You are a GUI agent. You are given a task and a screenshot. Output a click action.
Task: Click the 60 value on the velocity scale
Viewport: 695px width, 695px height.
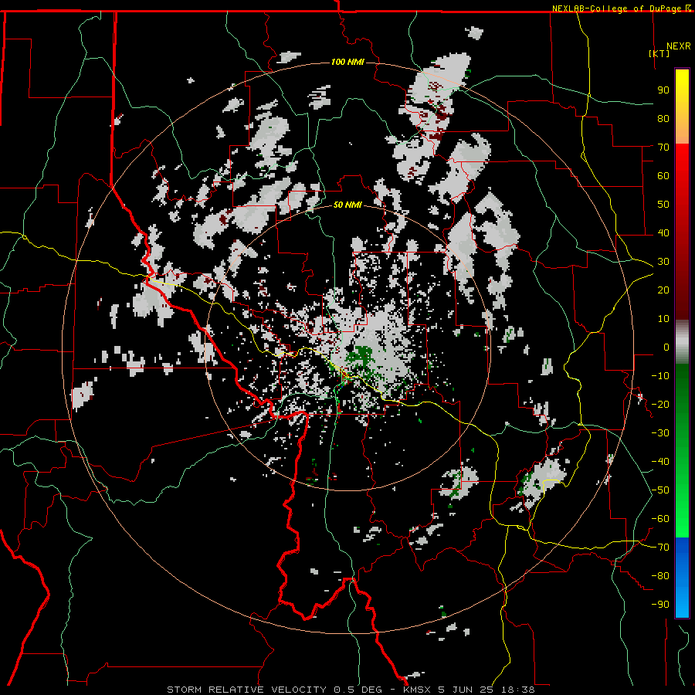point(663,175)
